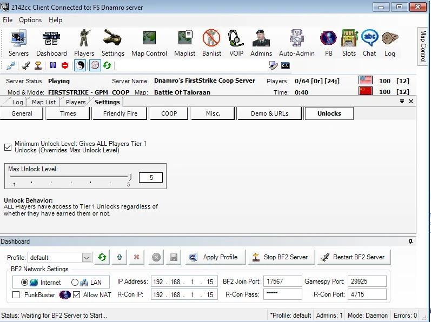Toggle the clock icon in small toolbar
The height and width of the screenshot is (322, 431).
coord(95,65)
